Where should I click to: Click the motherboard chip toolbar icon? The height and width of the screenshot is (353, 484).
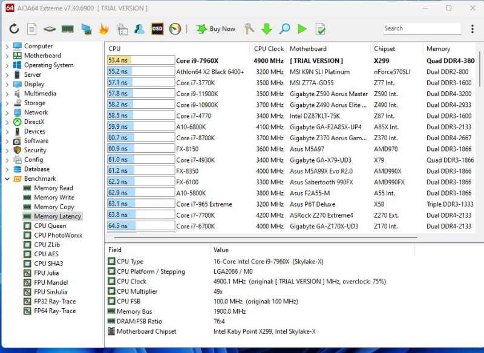pos(50,29)
